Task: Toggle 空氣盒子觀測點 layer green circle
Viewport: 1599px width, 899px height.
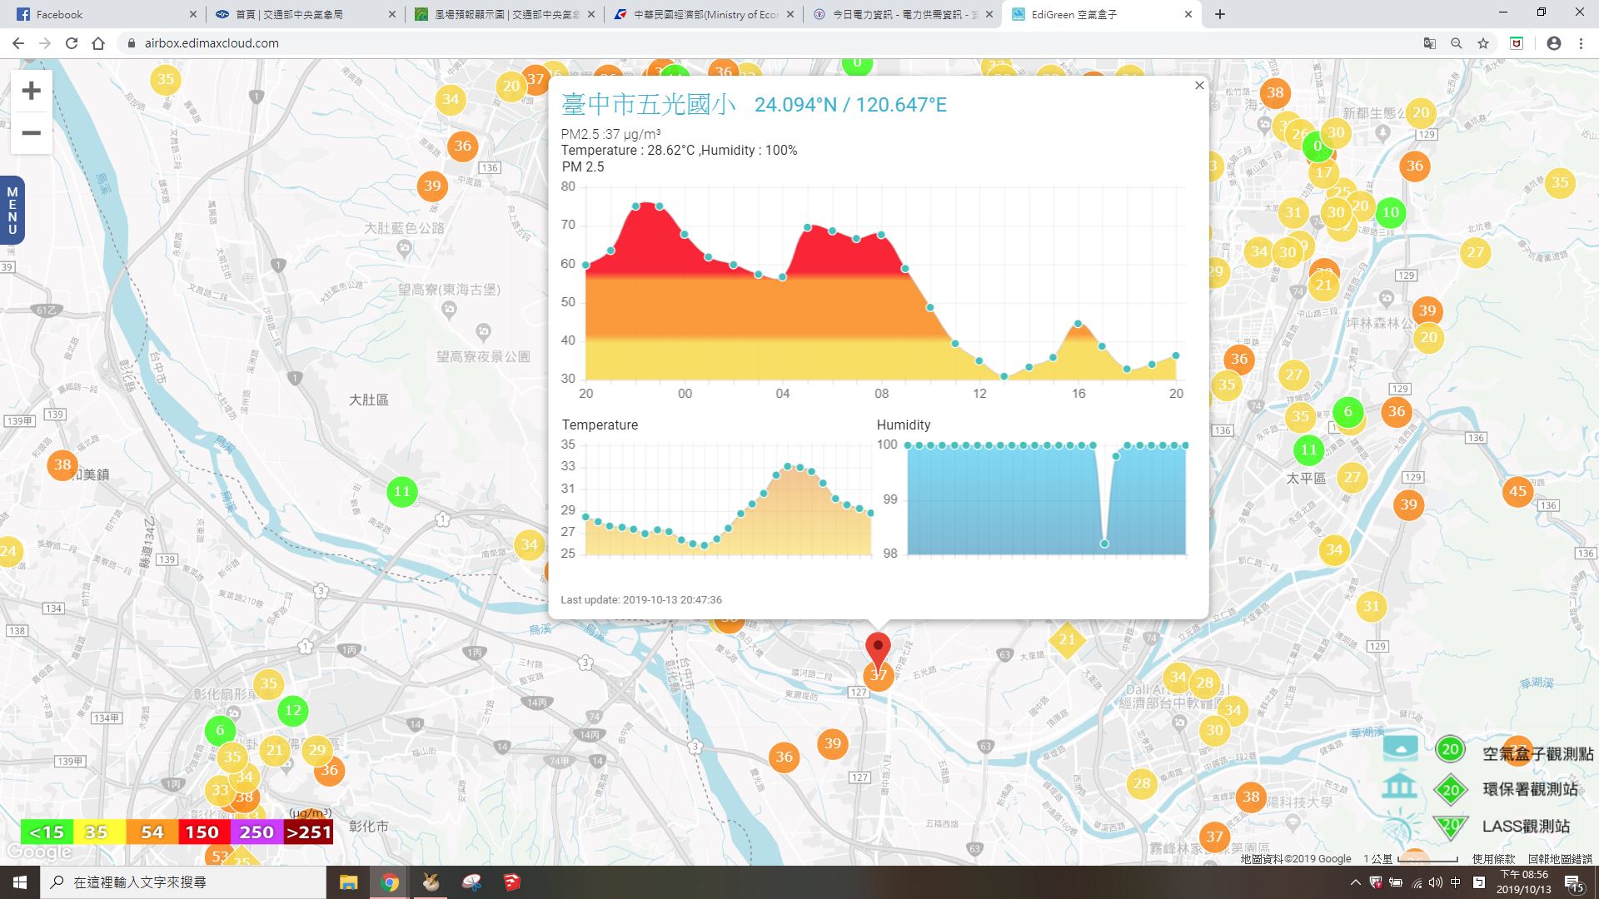Action: coord(1450,749)
